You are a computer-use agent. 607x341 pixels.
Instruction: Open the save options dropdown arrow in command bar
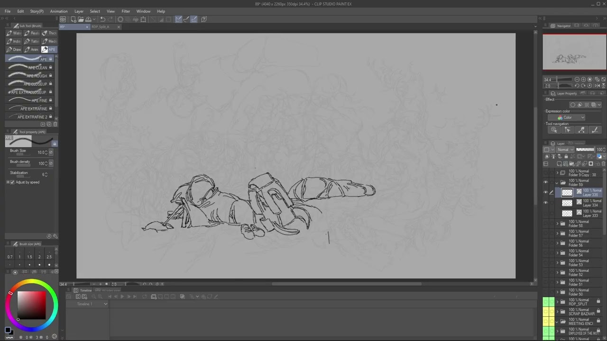[x=94, y=19]
